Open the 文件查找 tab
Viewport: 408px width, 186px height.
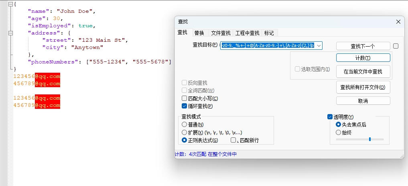[221, 33]
